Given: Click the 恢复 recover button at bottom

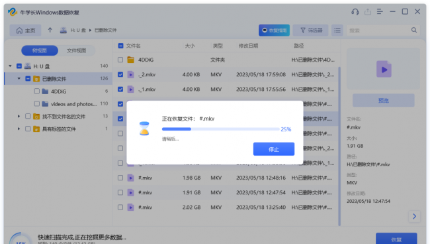Looking at the screenshot, I should pyautogui.click(x=396, y=239).
